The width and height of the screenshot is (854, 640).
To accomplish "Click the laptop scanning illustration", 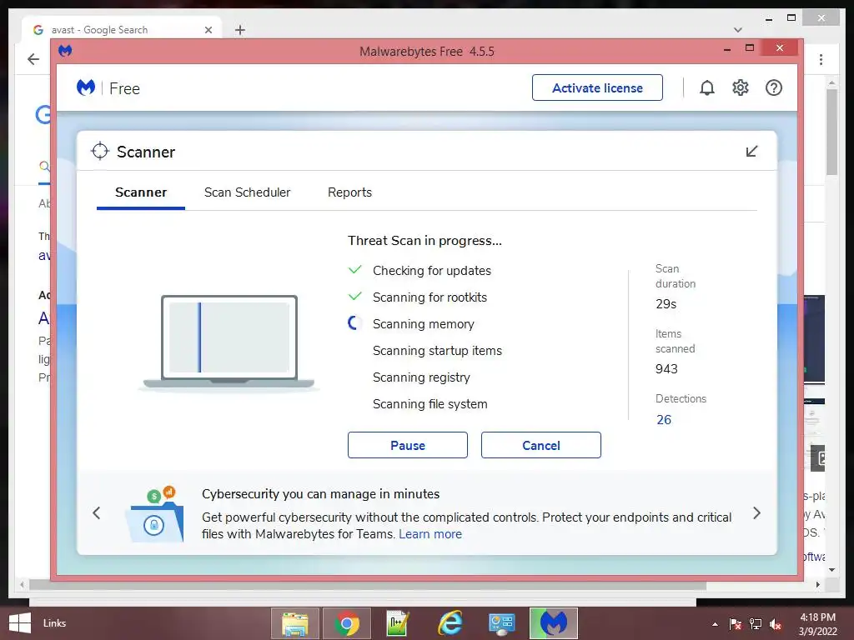I will click(229, 342).
